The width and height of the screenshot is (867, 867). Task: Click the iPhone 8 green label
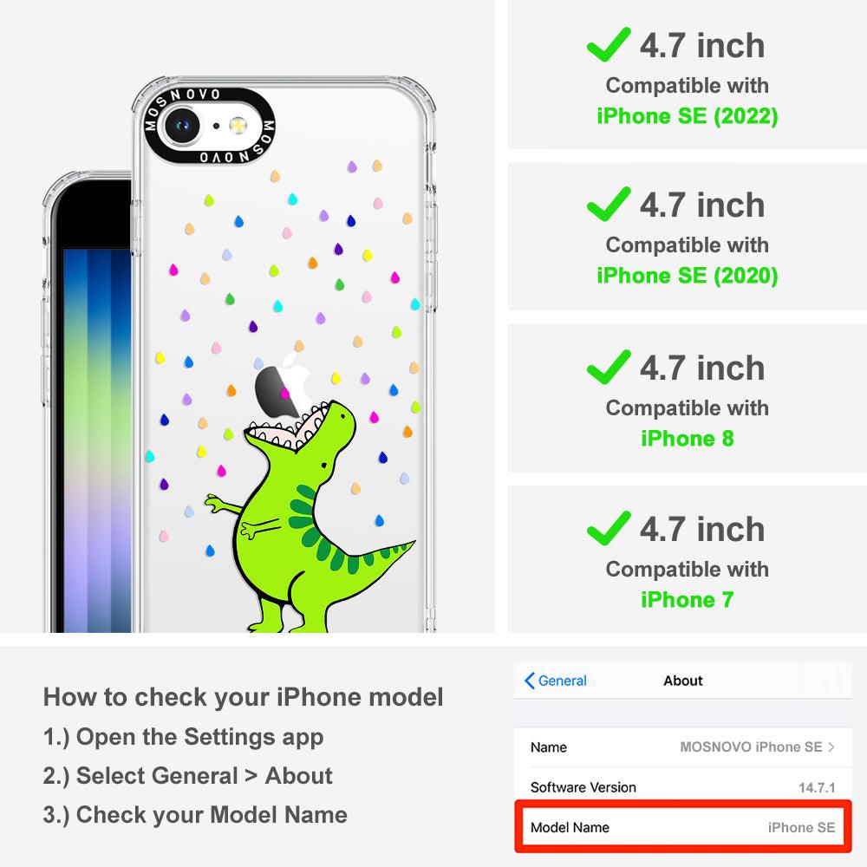tap(688, 439)
